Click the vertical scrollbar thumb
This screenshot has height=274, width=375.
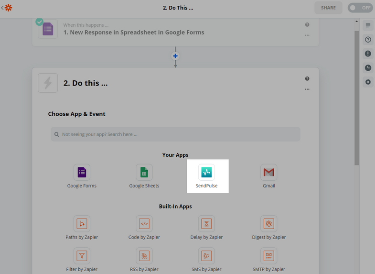click(356, 98)
